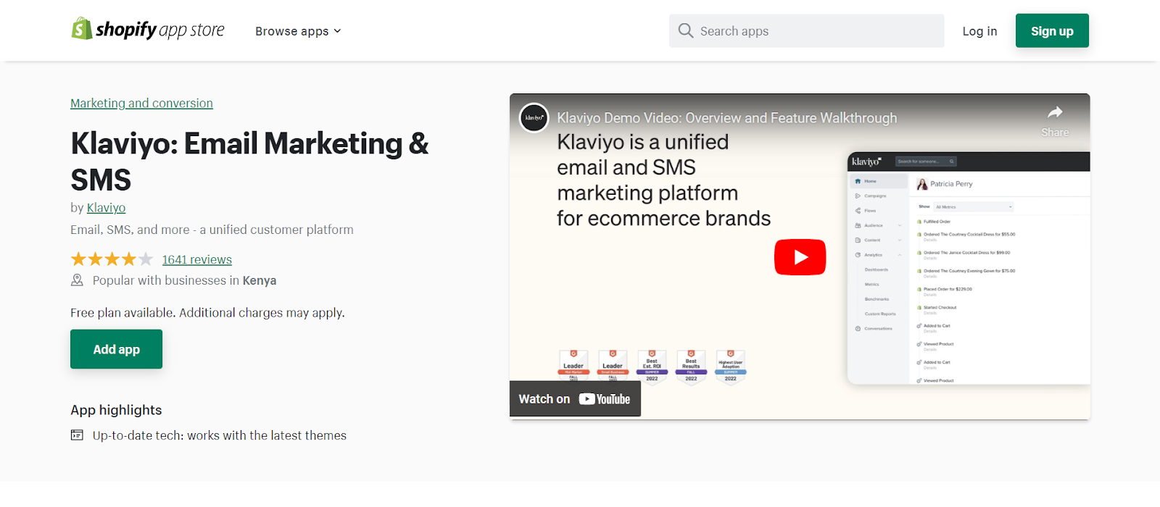Open the Marketing and conversion category link

pos(141,103)
